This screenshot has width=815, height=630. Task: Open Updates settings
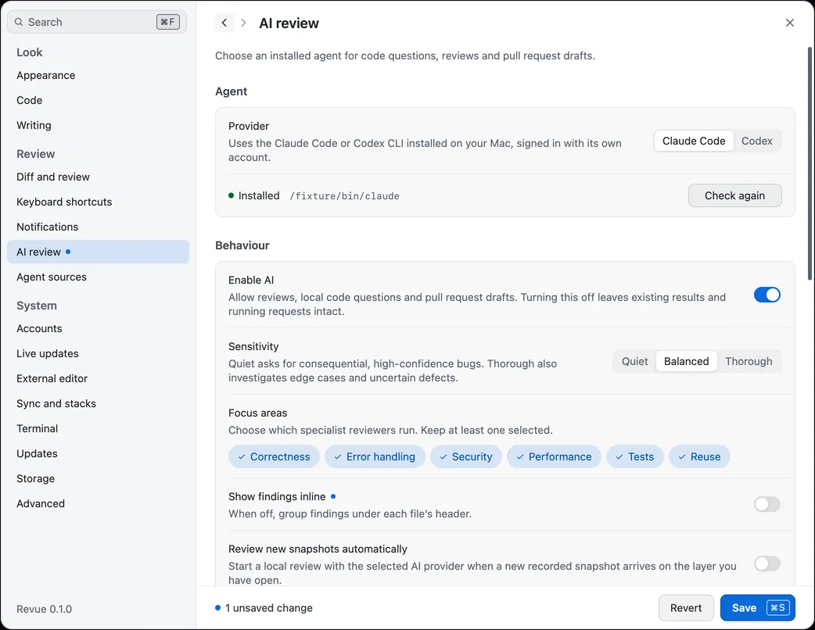98,453
